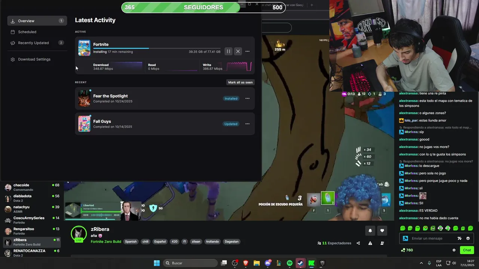Insert the first smiling green quick emote

(403, 228)
